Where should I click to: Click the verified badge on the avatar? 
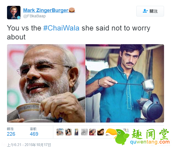point(19,17)
